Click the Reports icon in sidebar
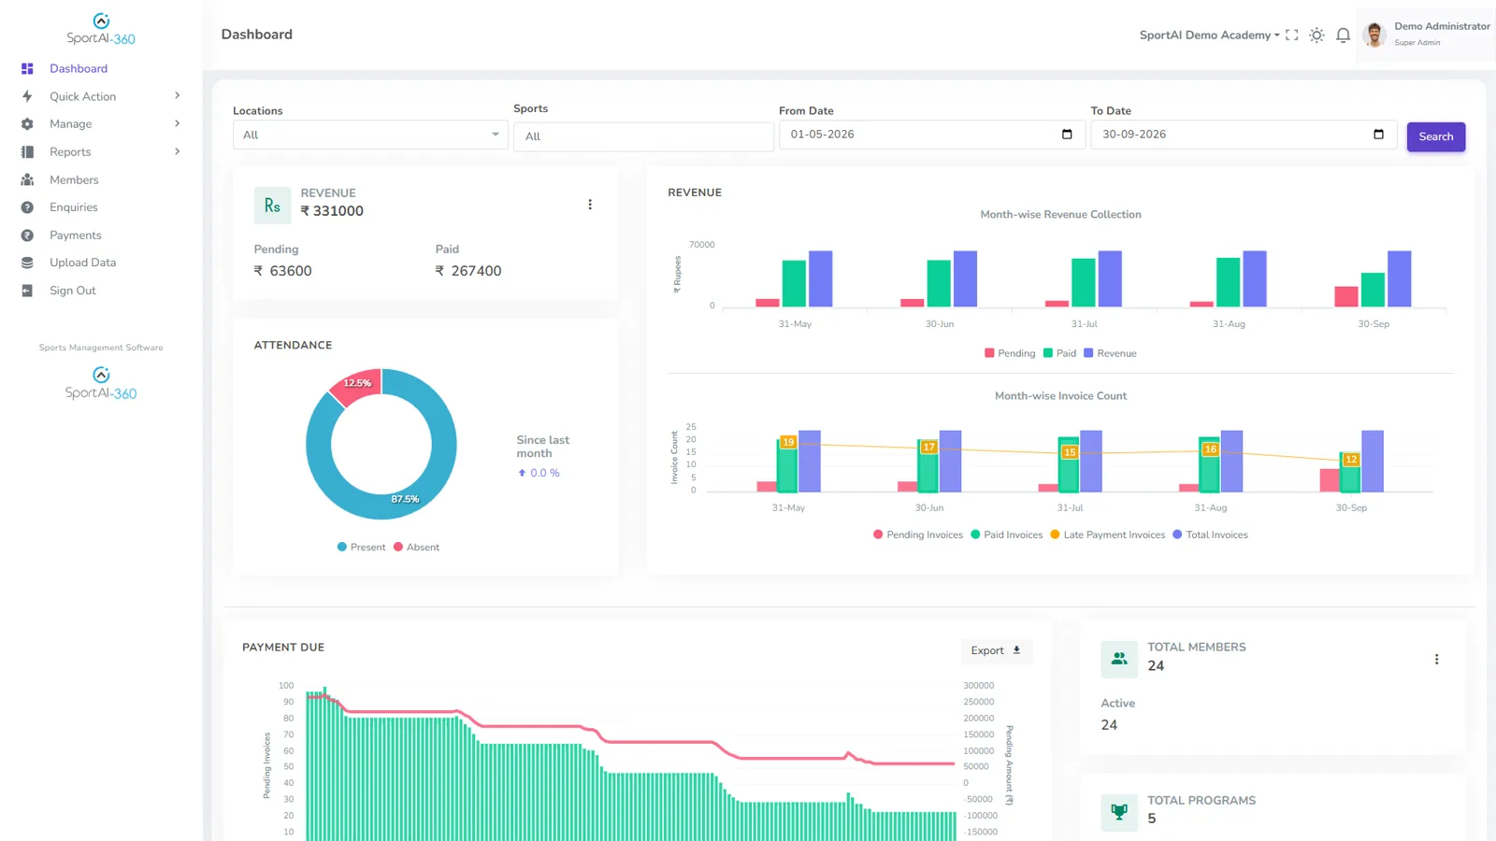Viewport: 1496px width, 841px height. click(27, 151)
